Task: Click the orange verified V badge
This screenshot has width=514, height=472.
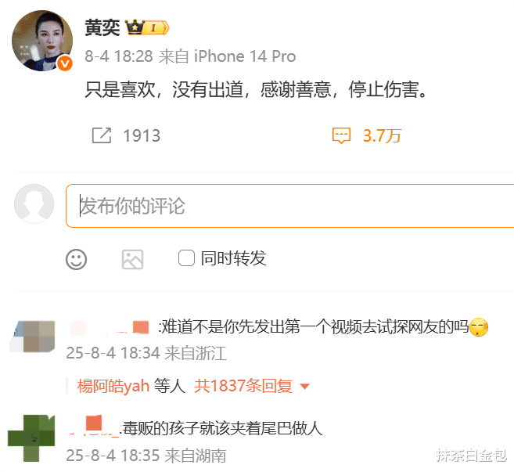Action: point(65,63)
